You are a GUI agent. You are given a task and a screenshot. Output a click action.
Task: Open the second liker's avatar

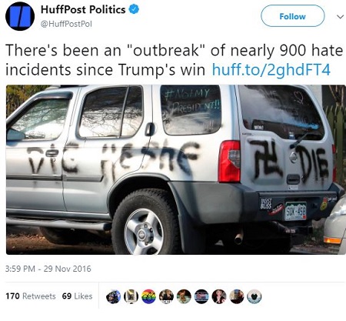tap(131, 296)
